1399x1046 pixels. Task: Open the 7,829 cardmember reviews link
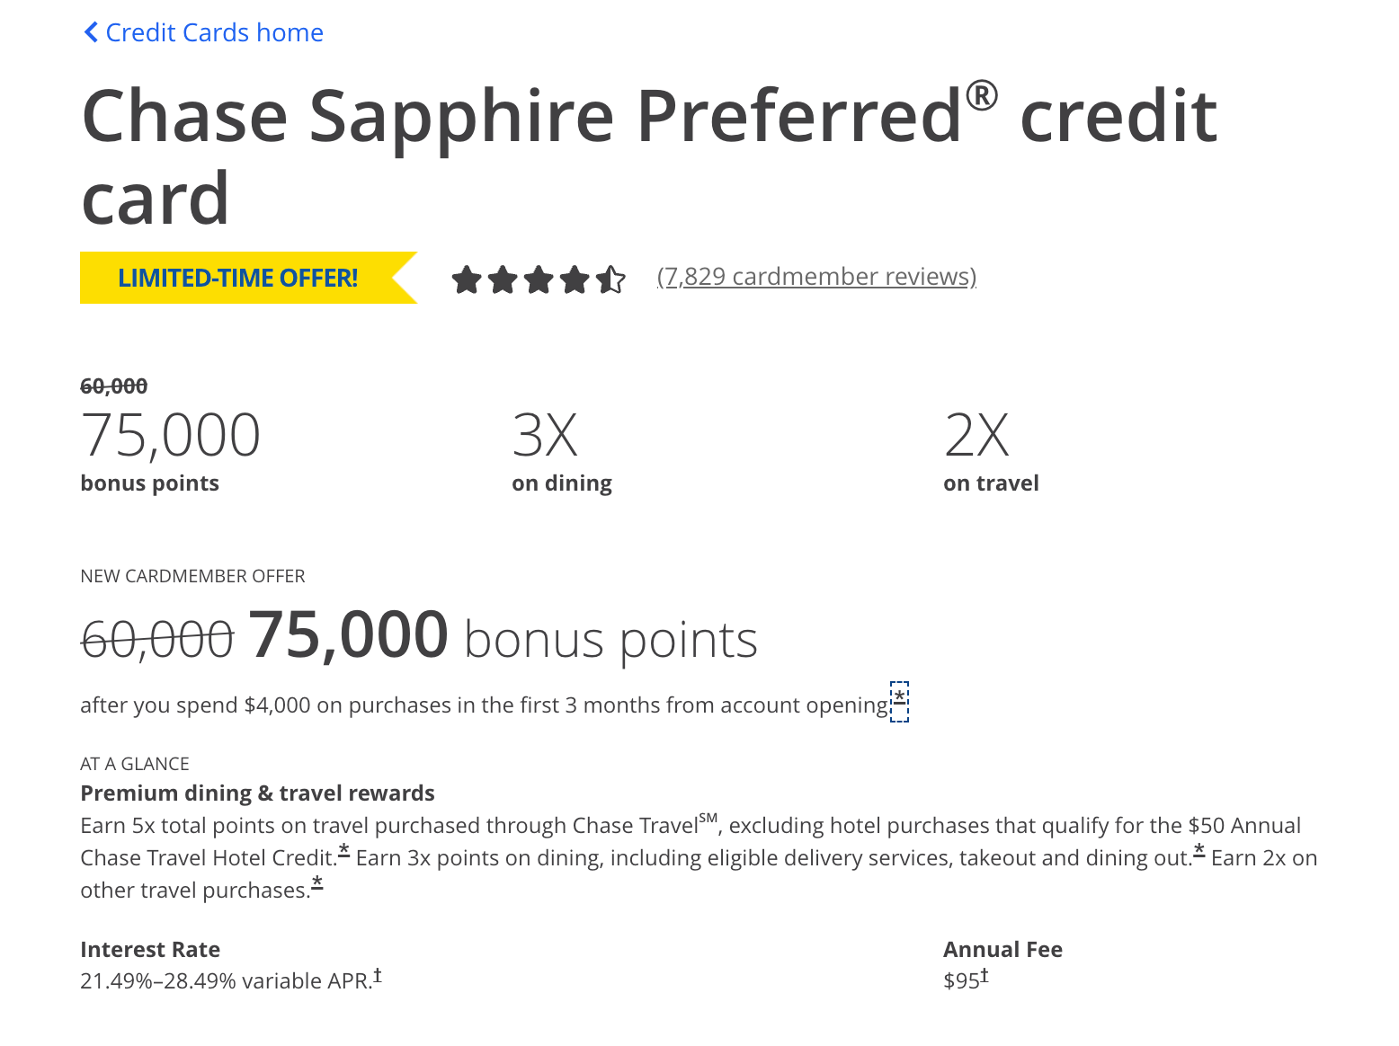pos(816,277)
